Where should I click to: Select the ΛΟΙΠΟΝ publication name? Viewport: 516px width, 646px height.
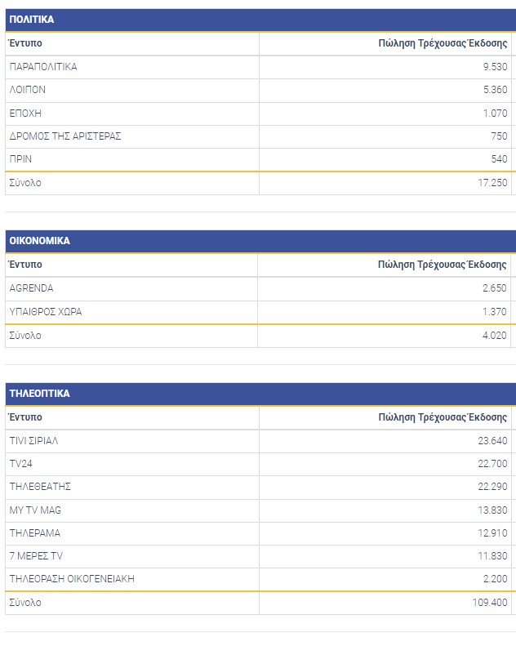coord(28,90)
